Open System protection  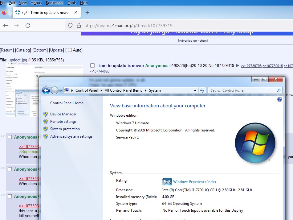[x=65, y=129]
